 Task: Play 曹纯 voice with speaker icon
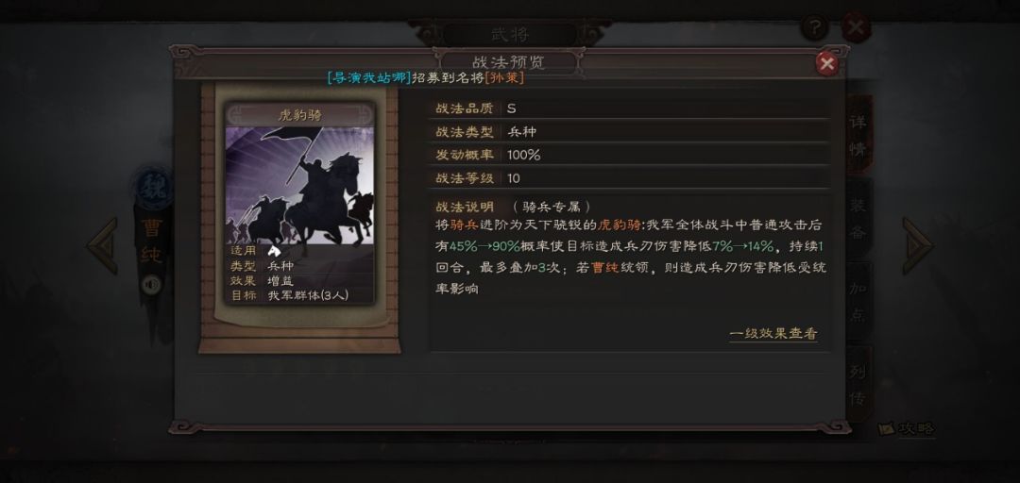point(151,285)
